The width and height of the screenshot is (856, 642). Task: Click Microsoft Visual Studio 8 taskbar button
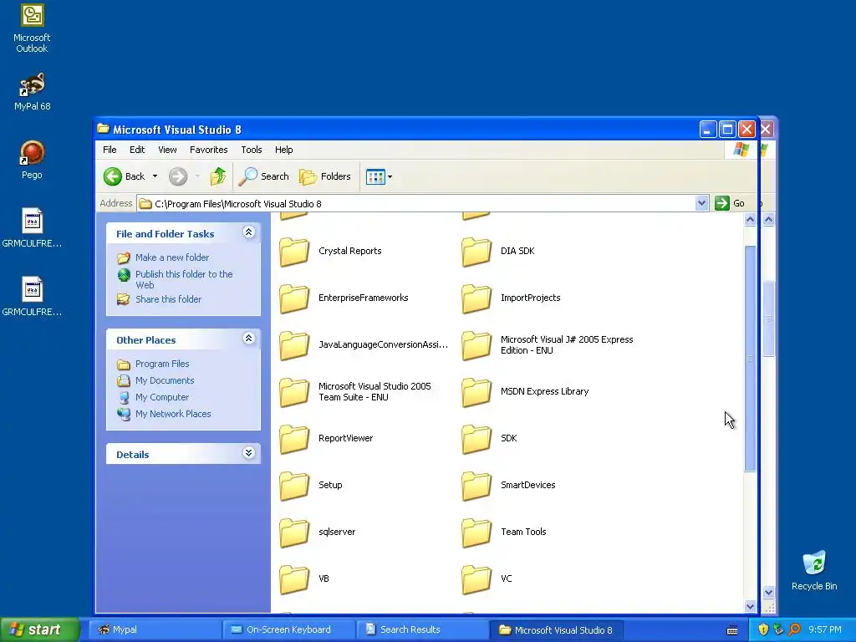click(556, 629)
